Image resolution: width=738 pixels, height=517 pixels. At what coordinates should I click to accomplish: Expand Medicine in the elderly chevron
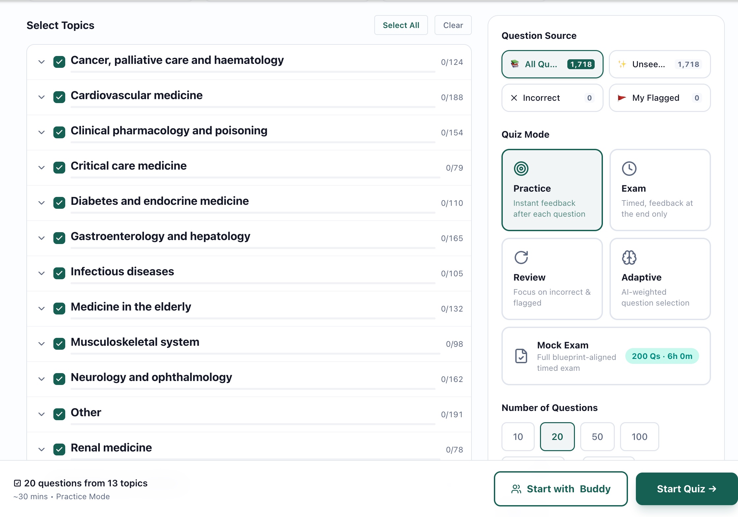pyautogui.click(x=42, y=309)
